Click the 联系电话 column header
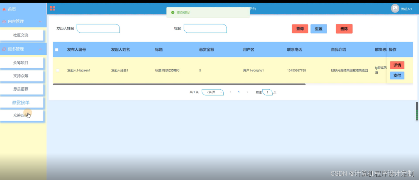The width and height of the screenshot is (419, 180). tap(295, 50)
